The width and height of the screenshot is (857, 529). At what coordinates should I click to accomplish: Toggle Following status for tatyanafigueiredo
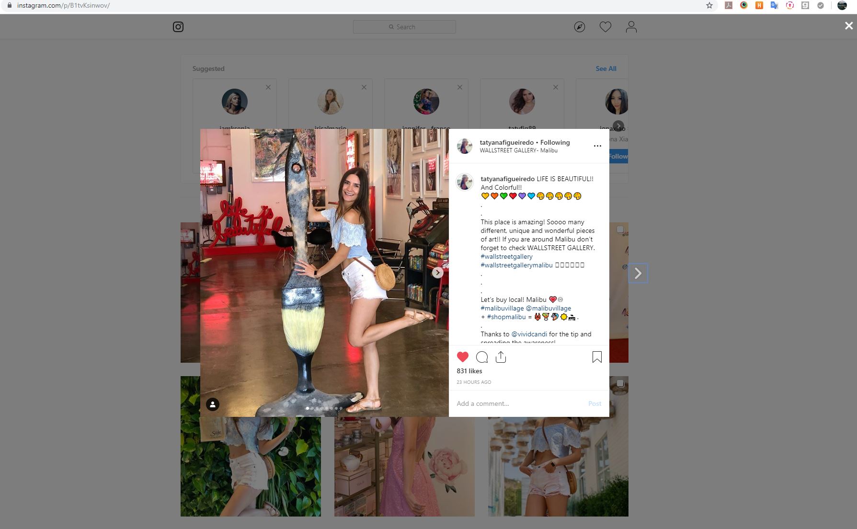555,142
